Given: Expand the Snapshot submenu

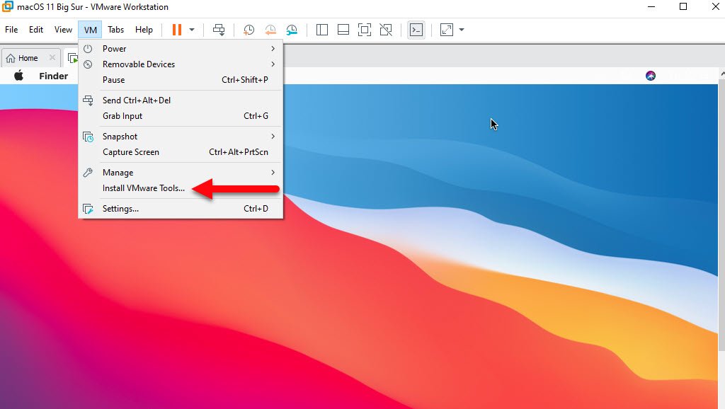Looking at the screenshot, I should [181, 137].
